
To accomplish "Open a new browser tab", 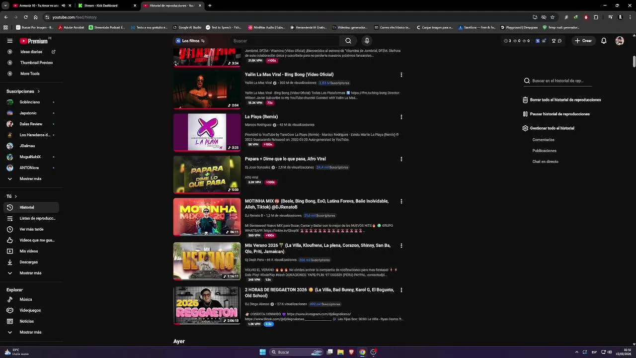I will (210, 5).
